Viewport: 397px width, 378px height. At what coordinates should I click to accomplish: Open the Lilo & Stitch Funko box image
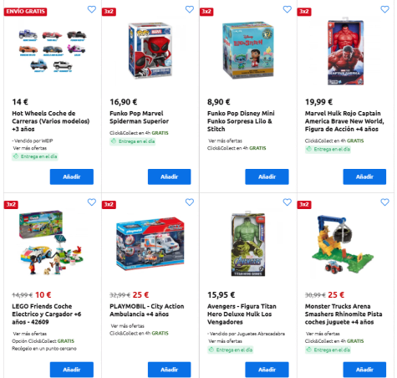pos(248,50)
